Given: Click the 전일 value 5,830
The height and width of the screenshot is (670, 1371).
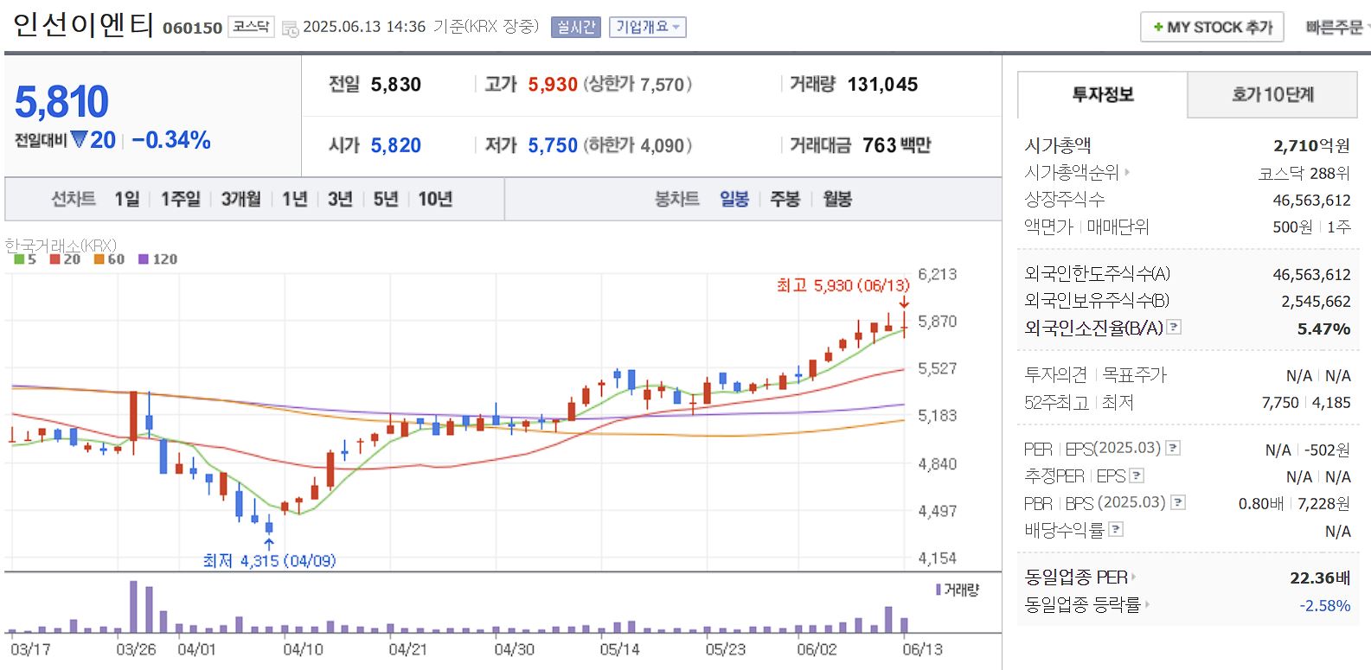Looking at the screenshot, I should (395, 85).
